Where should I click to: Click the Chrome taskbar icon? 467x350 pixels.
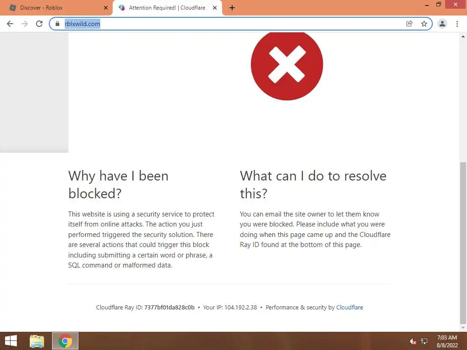(65, 341)
